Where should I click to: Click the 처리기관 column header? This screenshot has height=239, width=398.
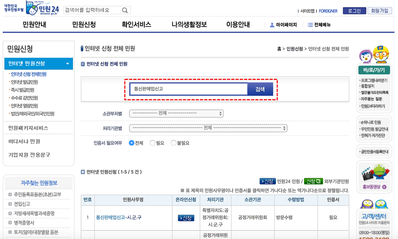[215, 200]
